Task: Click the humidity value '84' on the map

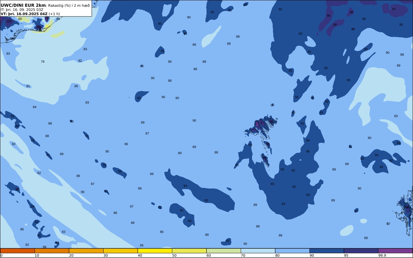Action: pos(35,107)
